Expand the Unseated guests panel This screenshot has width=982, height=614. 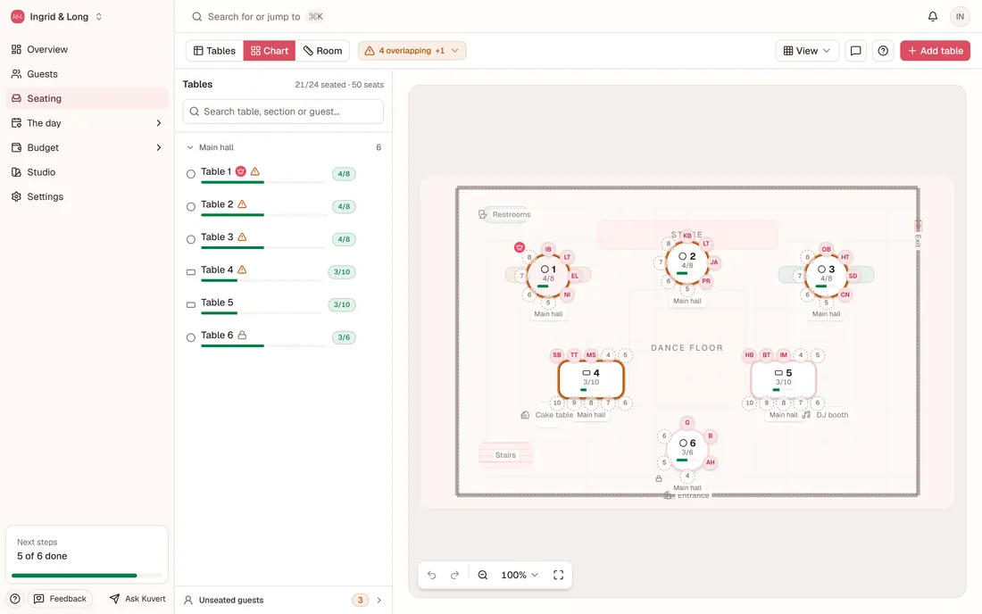coord(284,600)
